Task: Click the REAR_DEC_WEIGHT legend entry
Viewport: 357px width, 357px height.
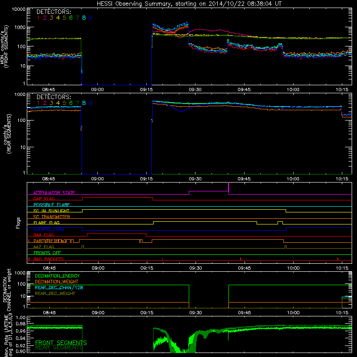Action: pyautogui.click(x=55, y=294)
